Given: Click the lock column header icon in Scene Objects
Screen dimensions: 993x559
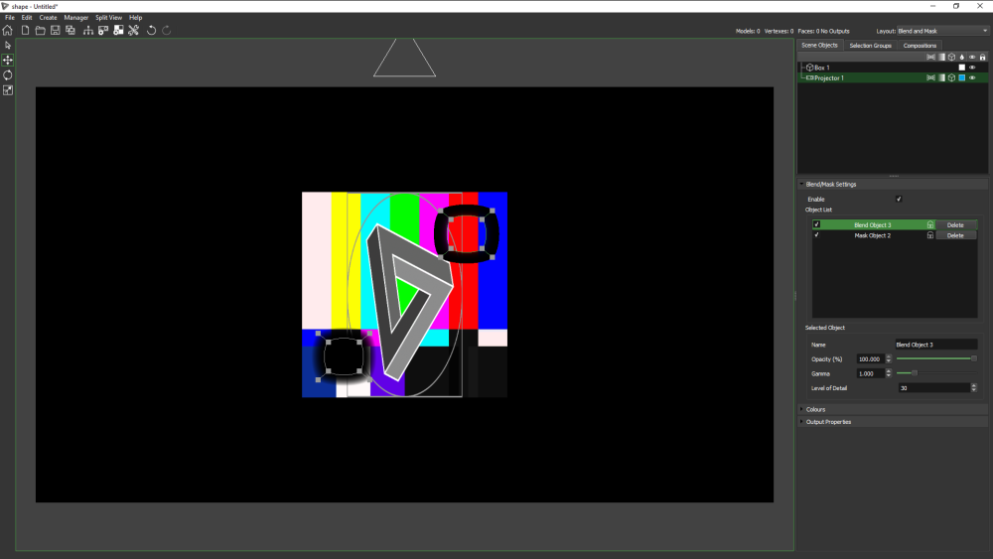Looking at the screenshot, I should point(982,57).
